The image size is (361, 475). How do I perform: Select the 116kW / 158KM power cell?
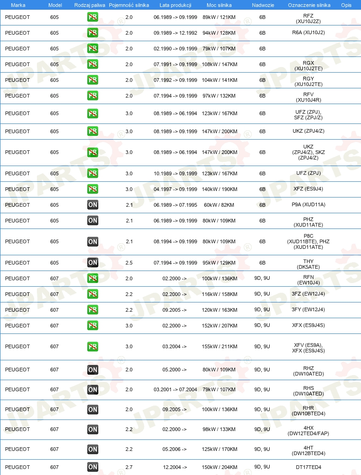pos(219,295)
